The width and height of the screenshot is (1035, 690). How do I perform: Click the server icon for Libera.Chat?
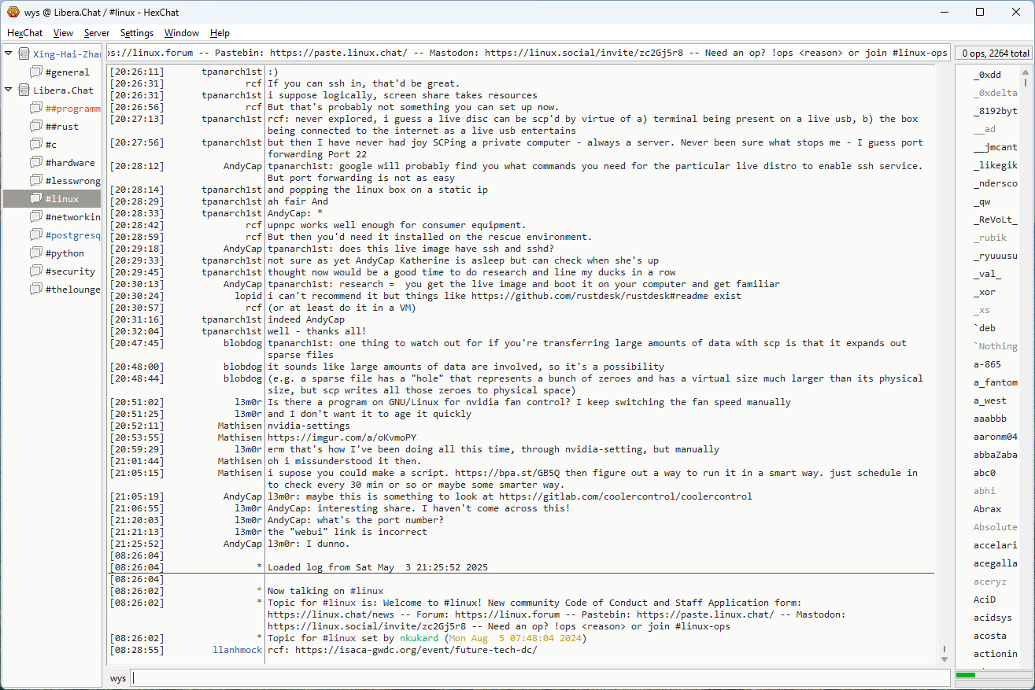pyautogui.click(x=24, y=90)
